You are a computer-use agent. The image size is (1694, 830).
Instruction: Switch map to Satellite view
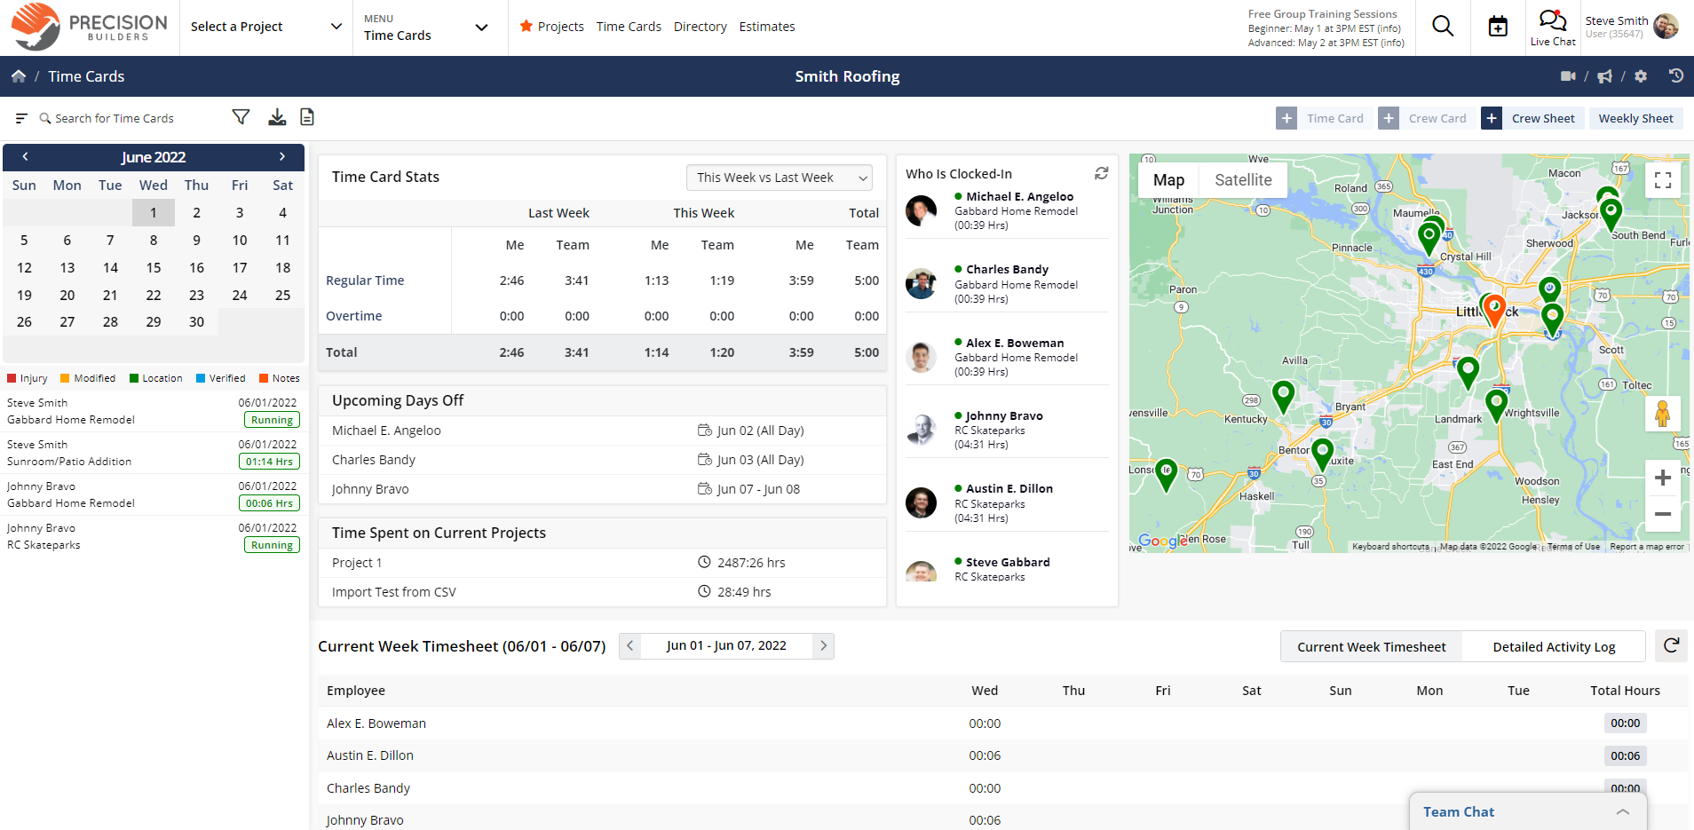tap(1241, 179)
